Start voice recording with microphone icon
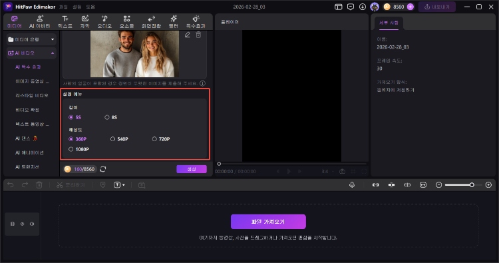This screenshot has width=499, height=263. (352, 184)
